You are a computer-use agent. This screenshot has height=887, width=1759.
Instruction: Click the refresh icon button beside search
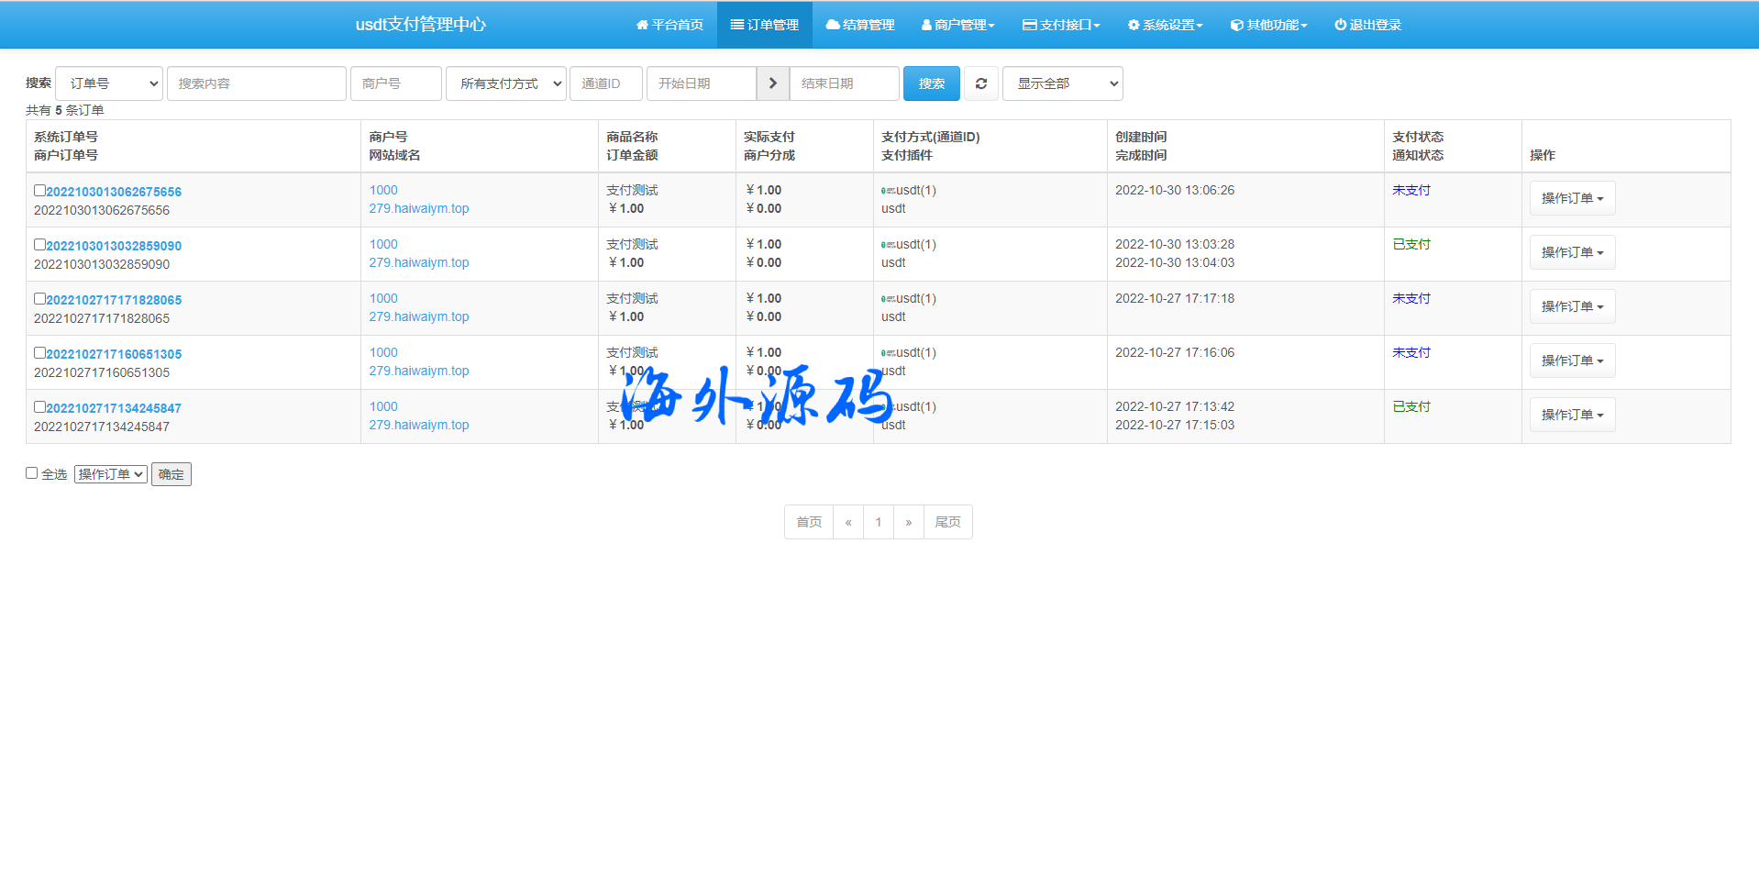pos(980,83)
